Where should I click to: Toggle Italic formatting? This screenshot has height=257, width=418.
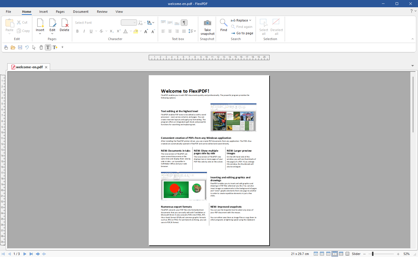point(84,31)
